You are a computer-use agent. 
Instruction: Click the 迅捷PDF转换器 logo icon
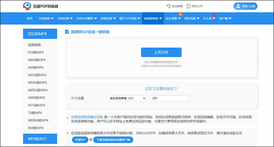27,6
